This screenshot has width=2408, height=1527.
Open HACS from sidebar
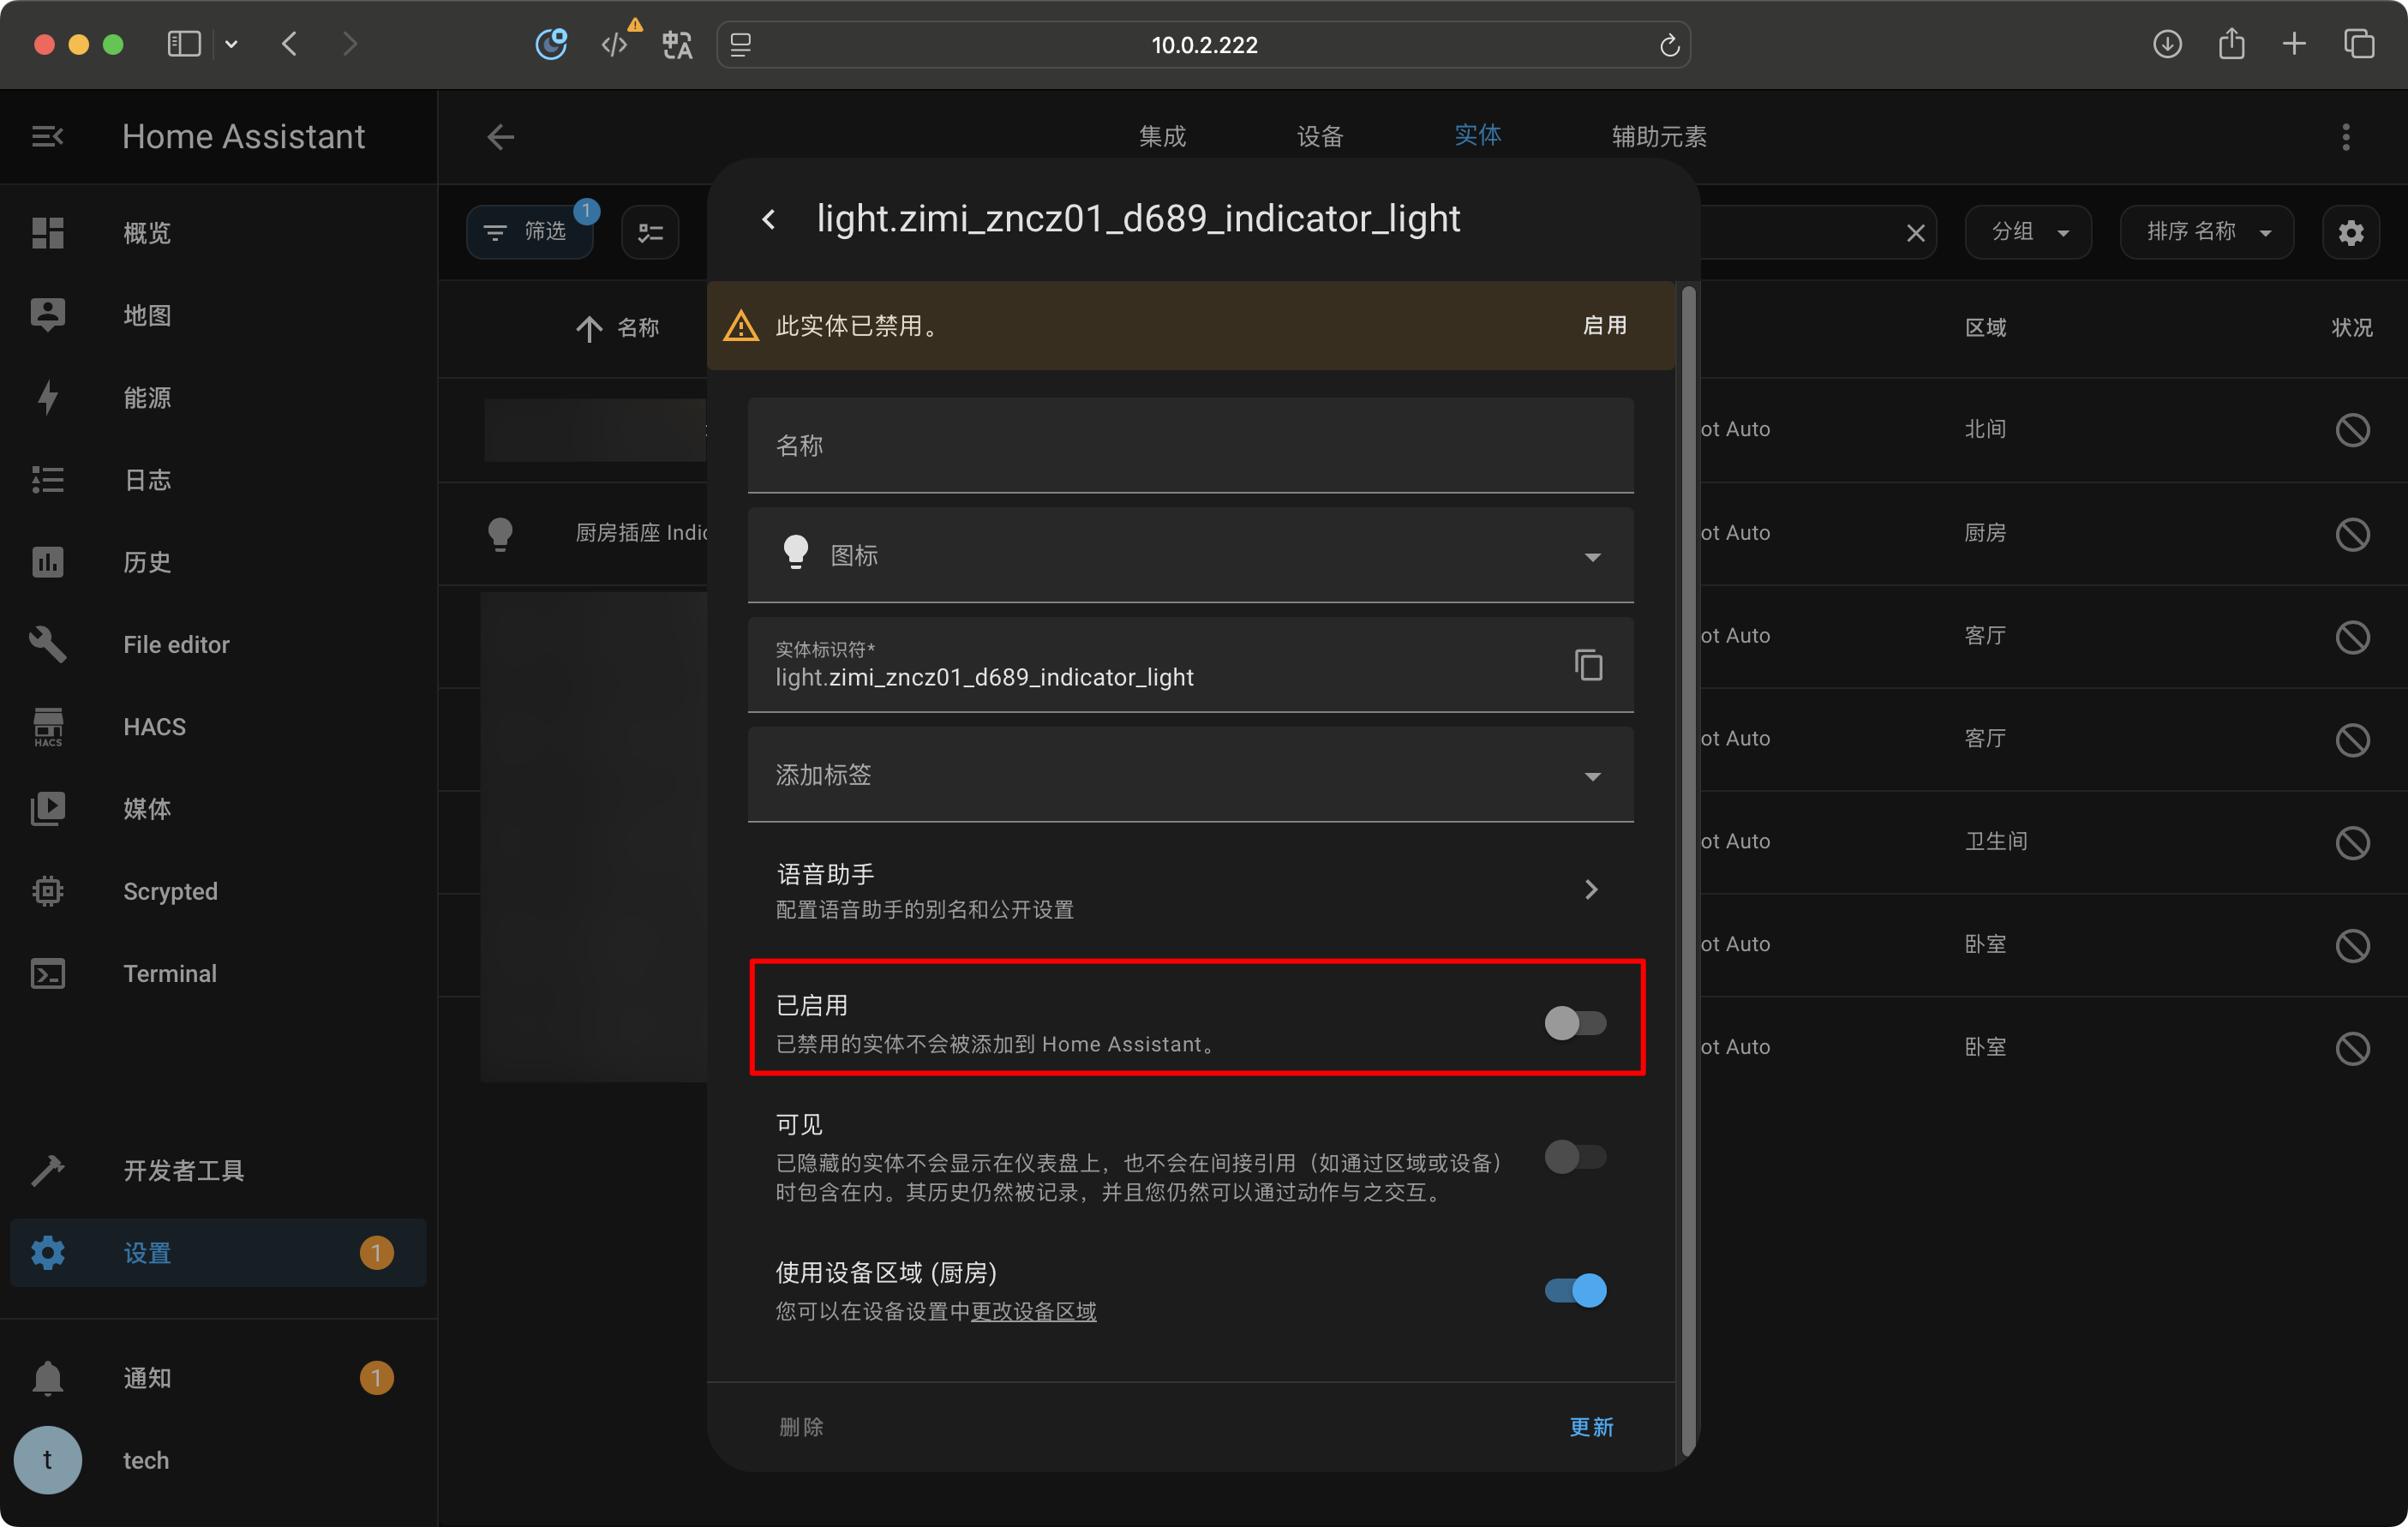click(x=218, y=727)
